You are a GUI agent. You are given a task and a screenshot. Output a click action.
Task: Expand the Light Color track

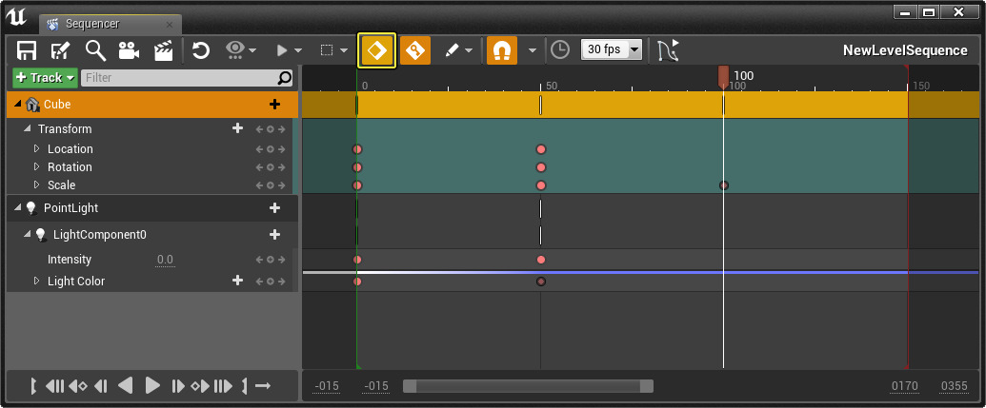[37, 282]
